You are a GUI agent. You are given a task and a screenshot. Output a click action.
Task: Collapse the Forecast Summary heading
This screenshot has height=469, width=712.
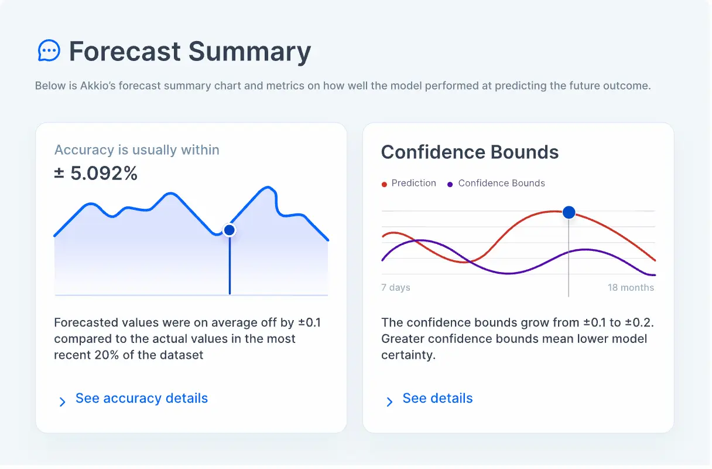[x=190, y=52]
